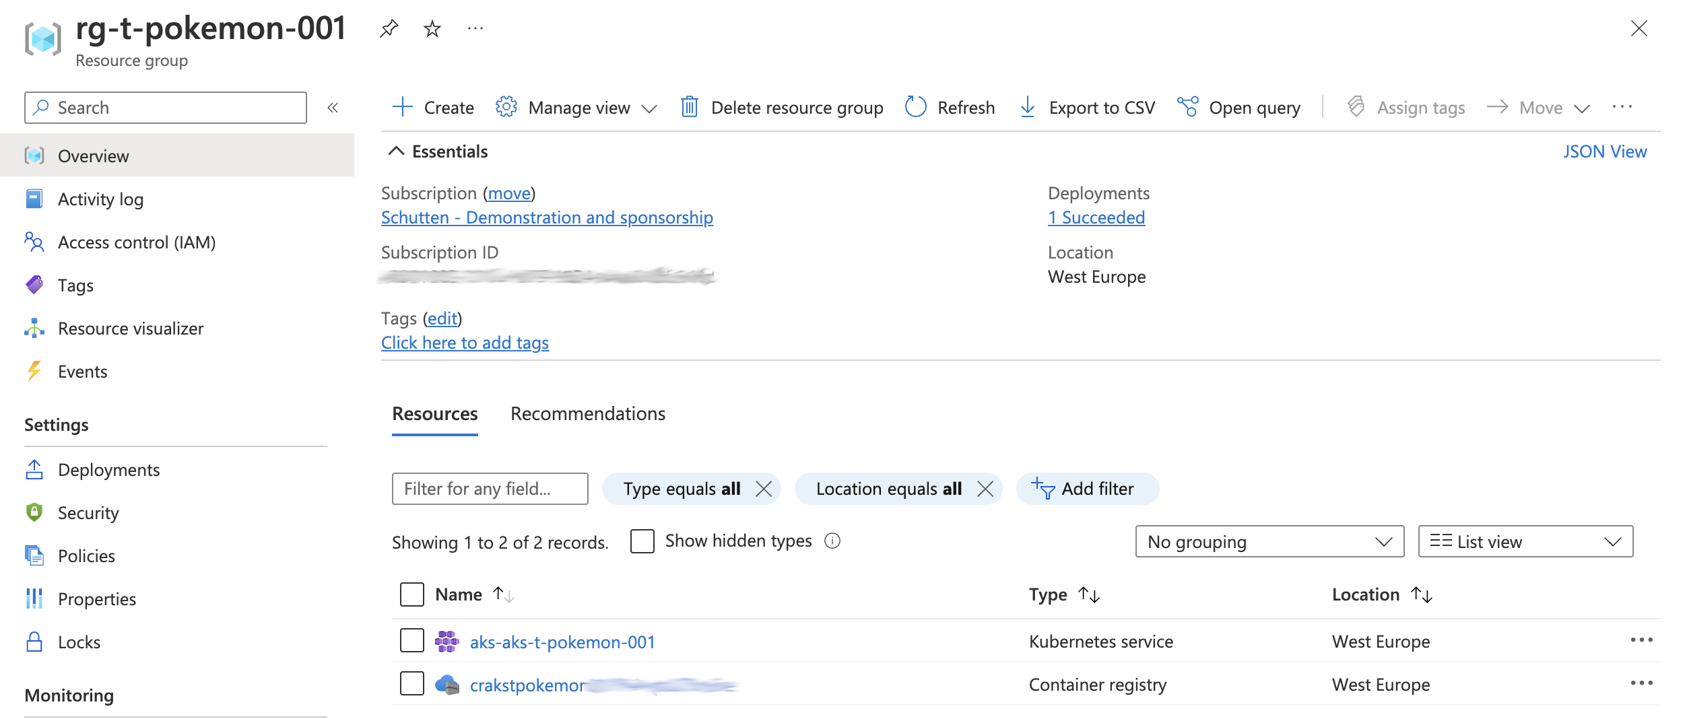Click the Export to CSV download icon

tap(1027, 107)
